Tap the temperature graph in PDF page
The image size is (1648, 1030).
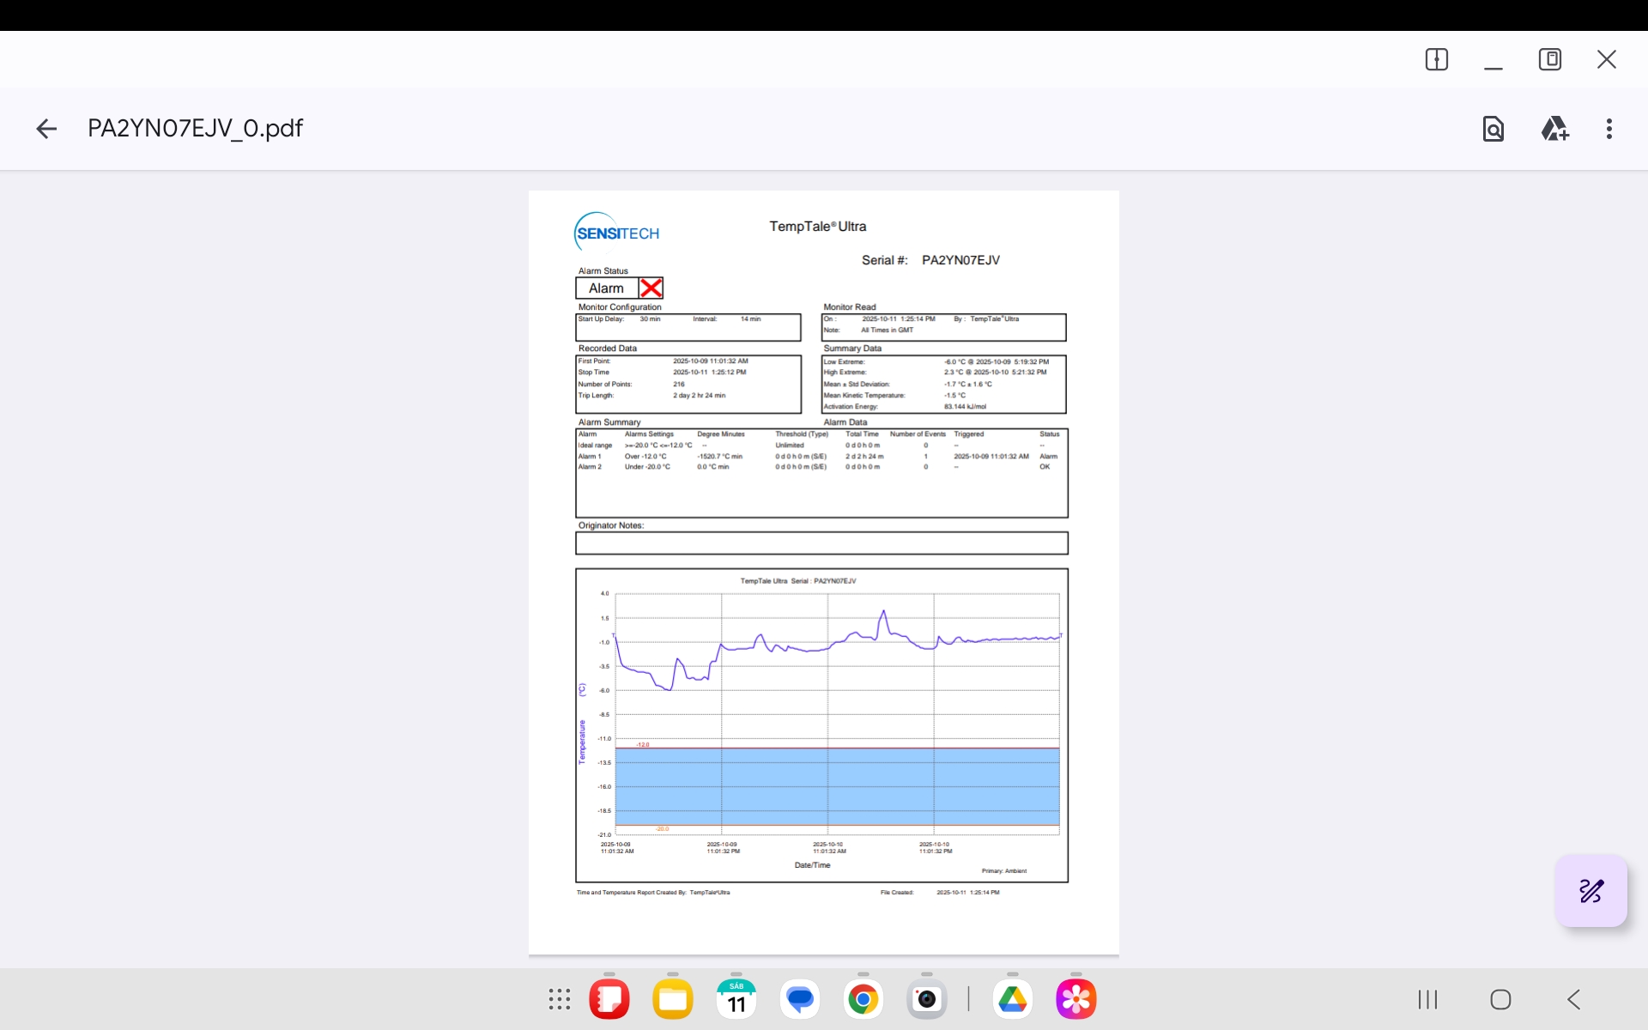point(821,725)
